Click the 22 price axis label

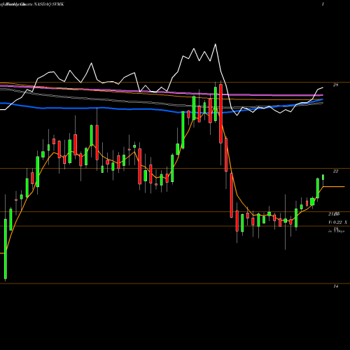[x=335, y=171]
